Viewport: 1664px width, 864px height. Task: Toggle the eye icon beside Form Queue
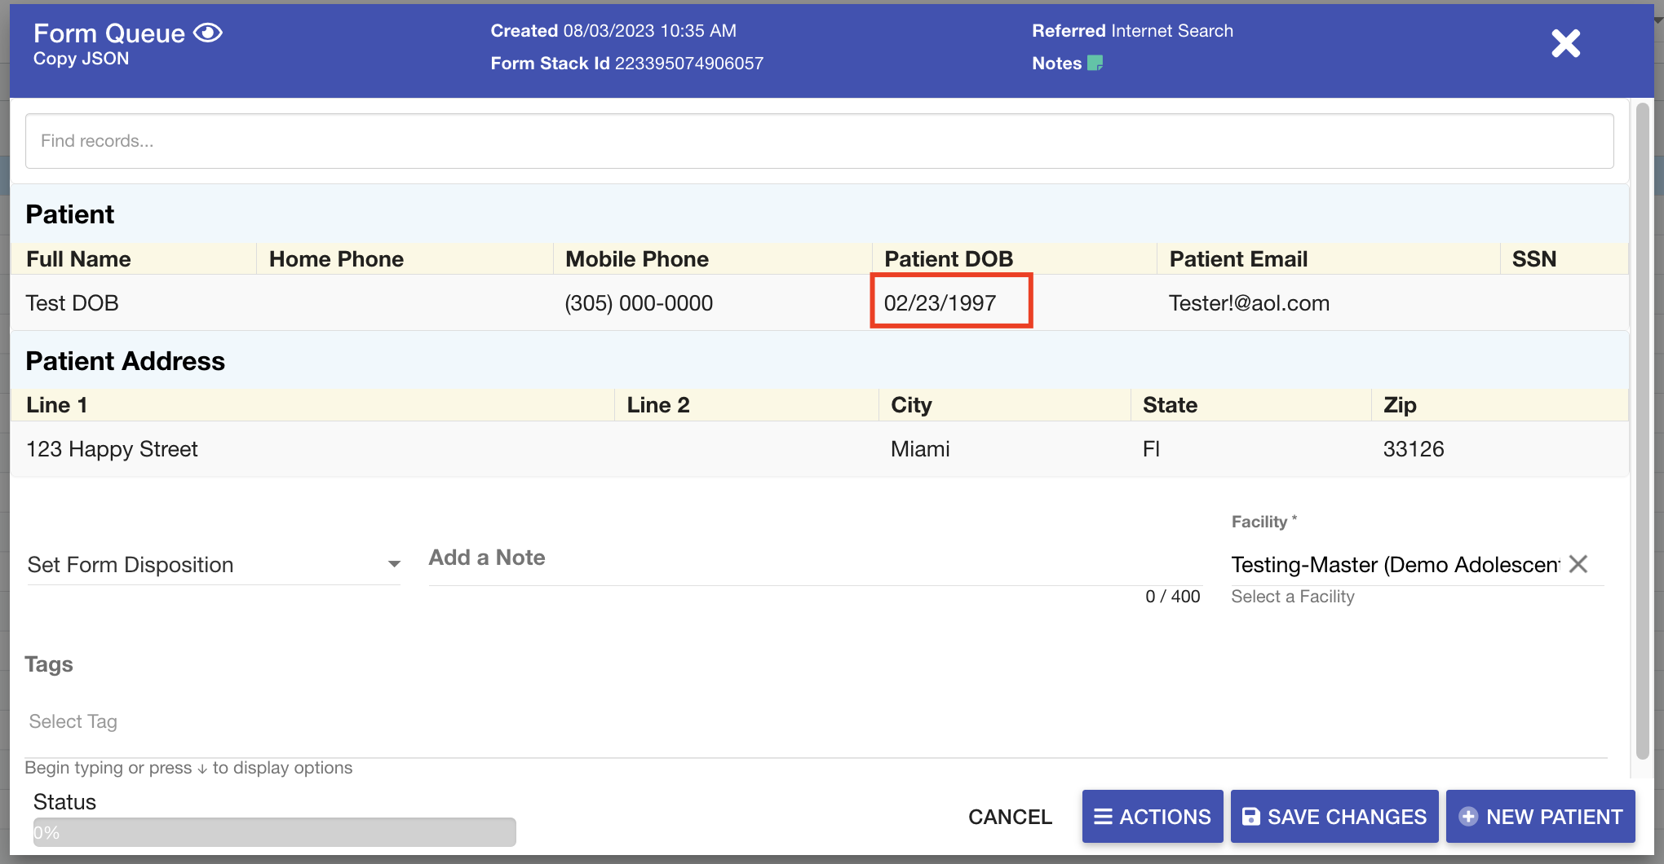click(208, 33)
